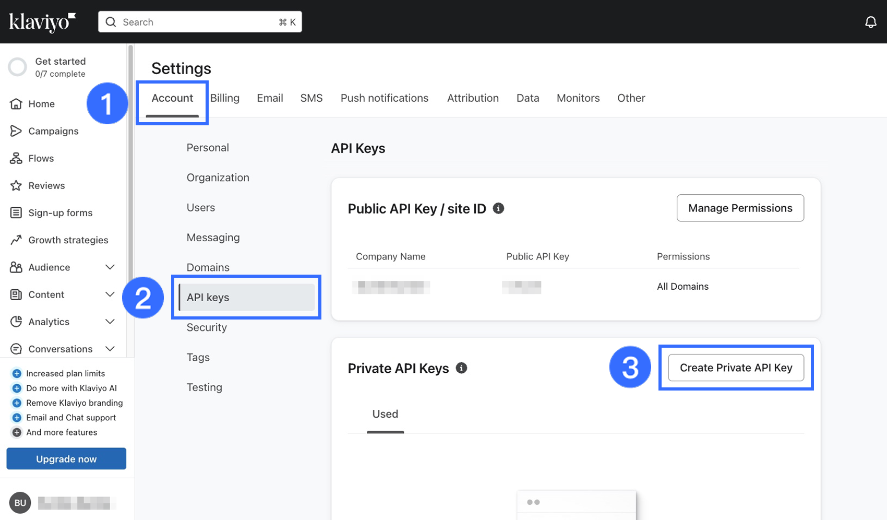Expand the Analytics section chevron
Viewport: 887px width, 520px height.
coord(110,322)
